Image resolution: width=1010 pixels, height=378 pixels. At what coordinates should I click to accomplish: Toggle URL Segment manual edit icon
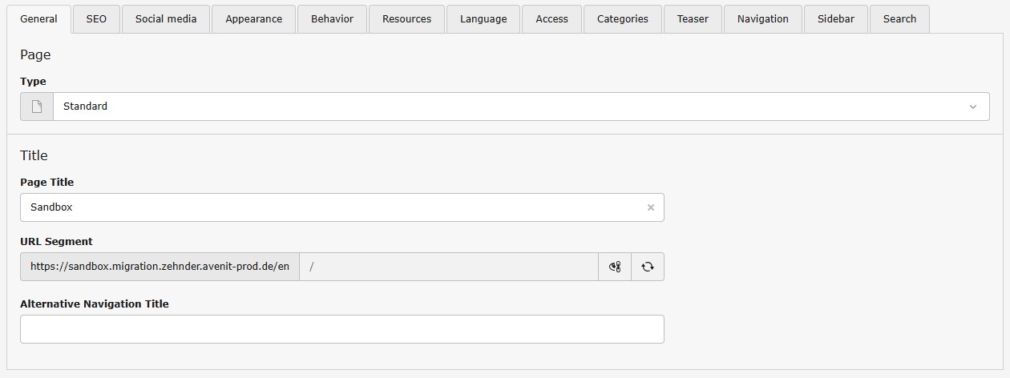615,267
